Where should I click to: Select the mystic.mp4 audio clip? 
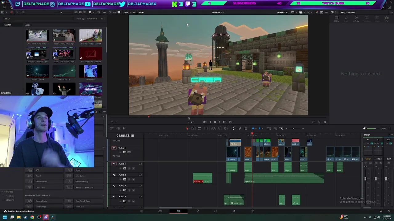284,178
